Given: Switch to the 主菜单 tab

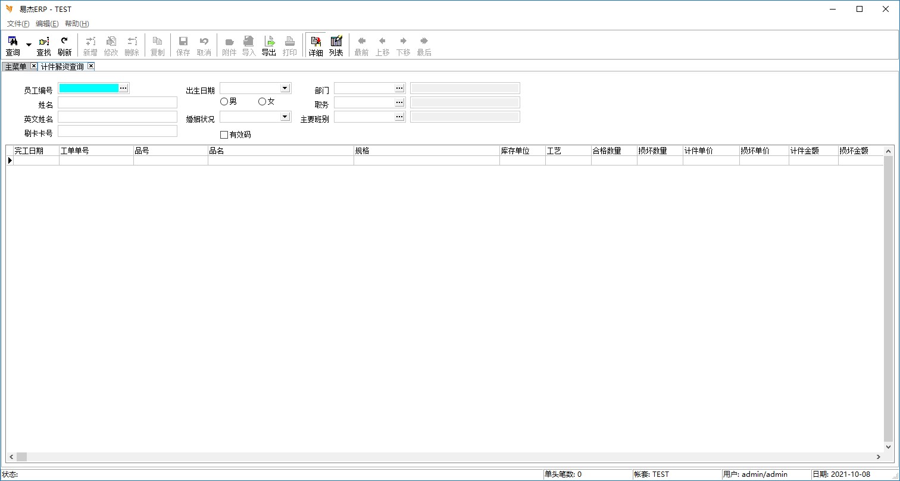Looking at the screenshot, I should coord(16,67).
